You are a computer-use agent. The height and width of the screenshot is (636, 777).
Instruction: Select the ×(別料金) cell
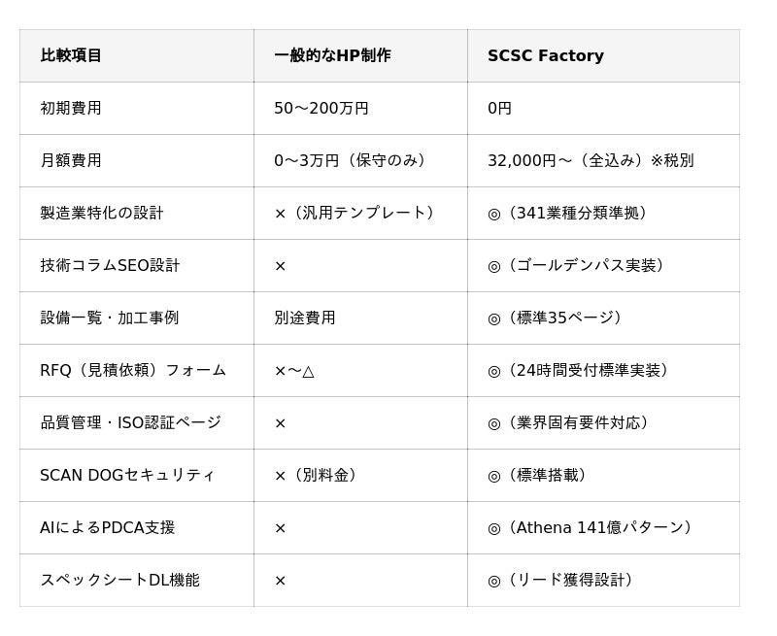click(319, 475)
